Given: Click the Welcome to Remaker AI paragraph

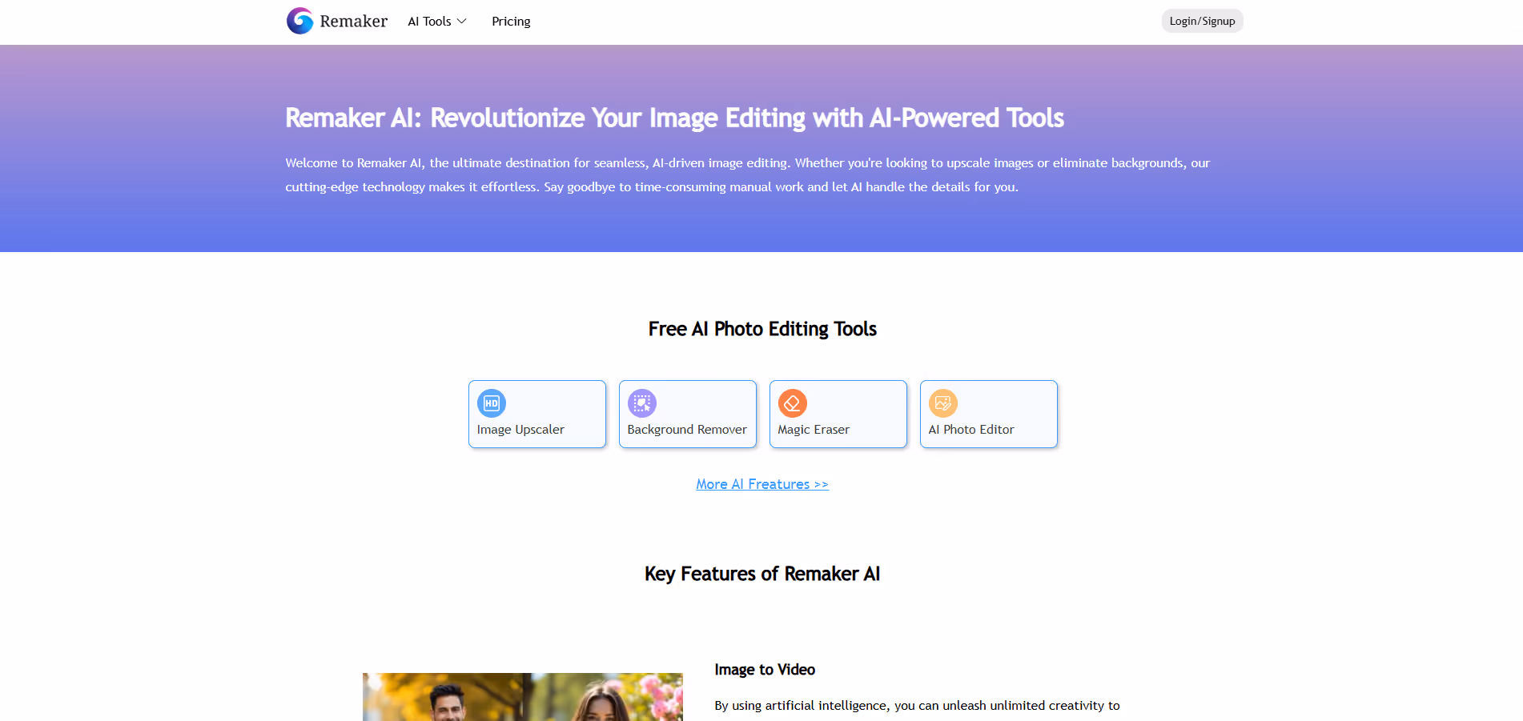Looking at the screenshot, I should tap(747, 174).
